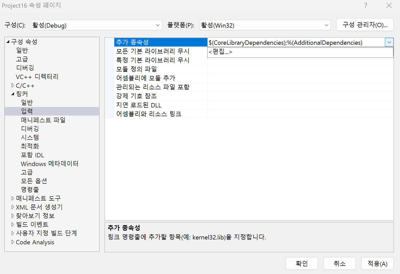Click the 적용(A) button
This screenshot has width=400, height=274.
point(378,264)
